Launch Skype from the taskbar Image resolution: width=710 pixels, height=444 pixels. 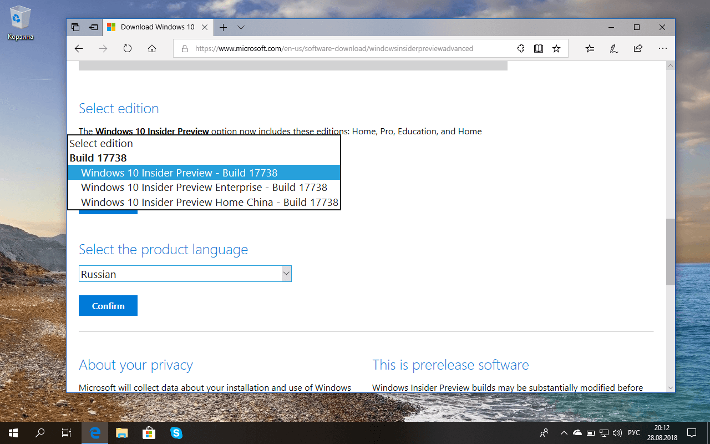pos(176,432)
